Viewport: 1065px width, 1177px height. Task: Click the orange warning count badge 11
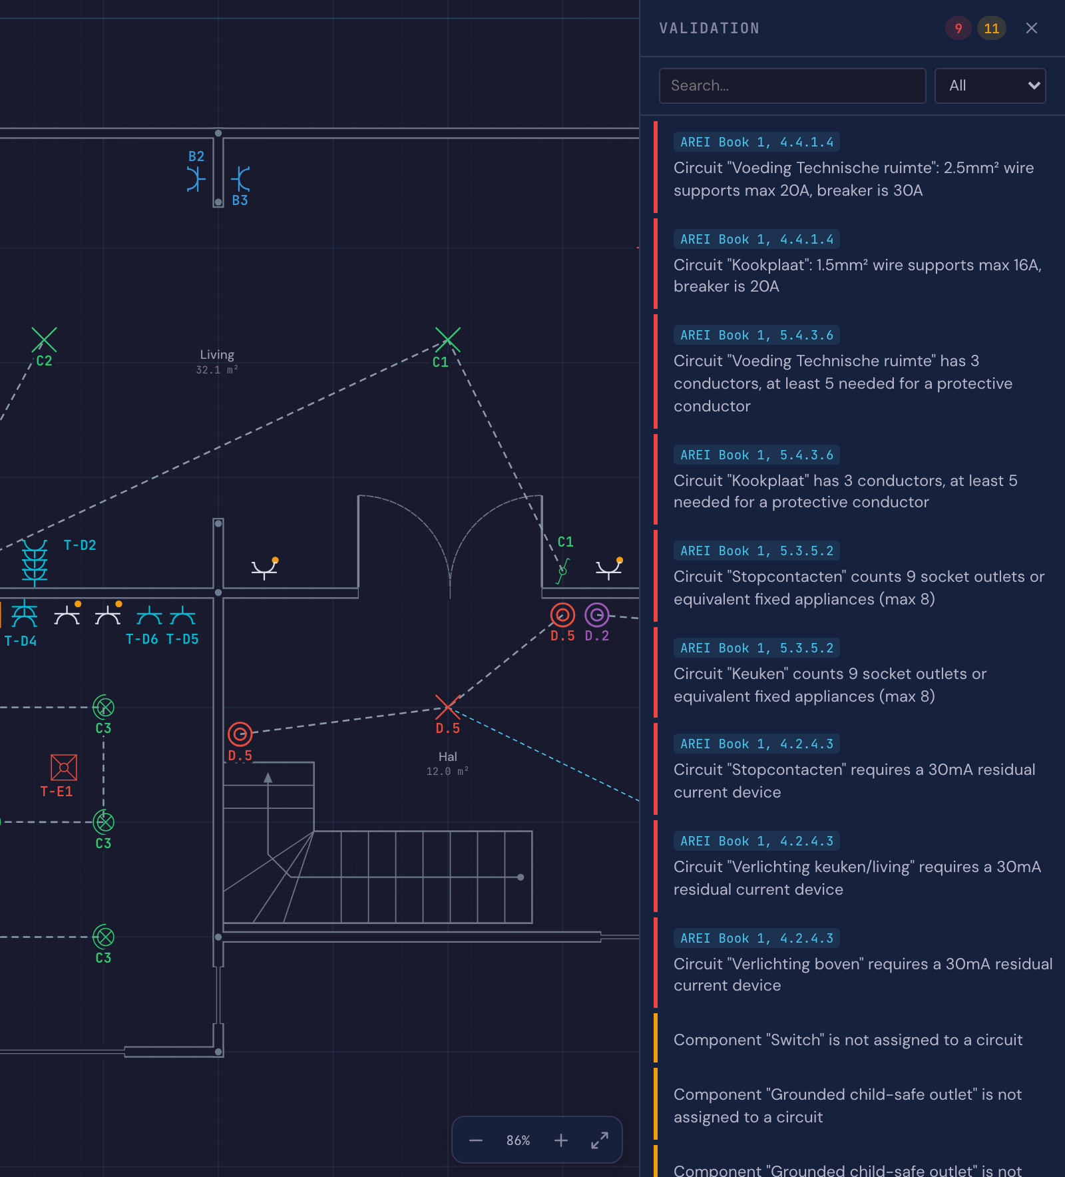992,28
